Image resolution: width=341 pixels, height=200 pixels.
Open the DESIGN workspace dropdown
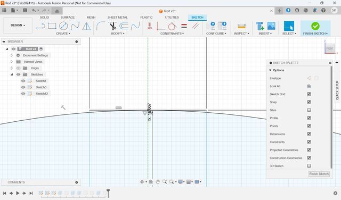[18, 26]
